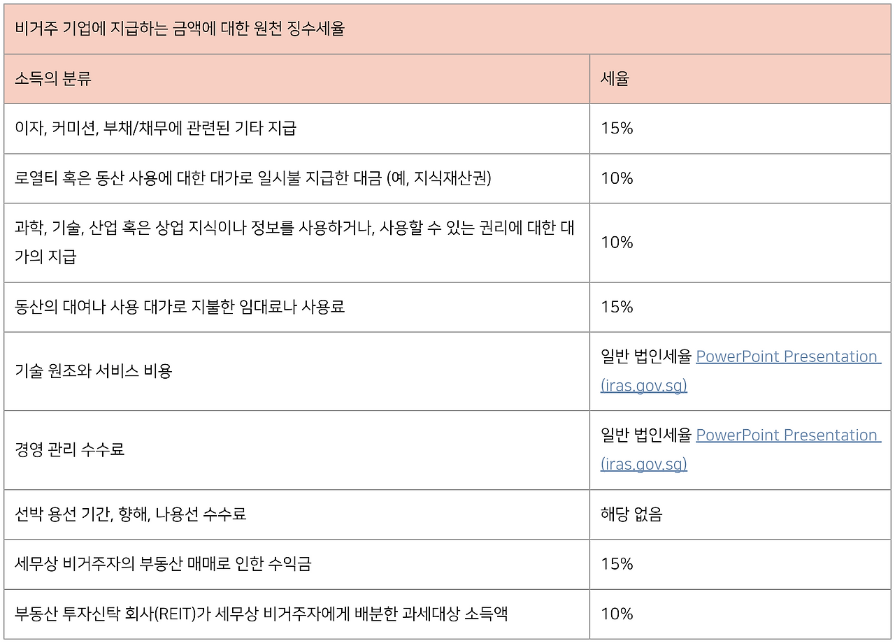Click the 동산의 대여나 사용 대가 row

tap(180, 307)
